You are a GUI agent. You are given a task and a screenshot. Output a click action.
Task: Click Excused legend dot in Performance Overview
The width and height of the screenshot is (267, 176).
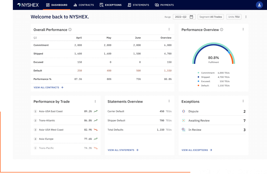click(198, 81)
